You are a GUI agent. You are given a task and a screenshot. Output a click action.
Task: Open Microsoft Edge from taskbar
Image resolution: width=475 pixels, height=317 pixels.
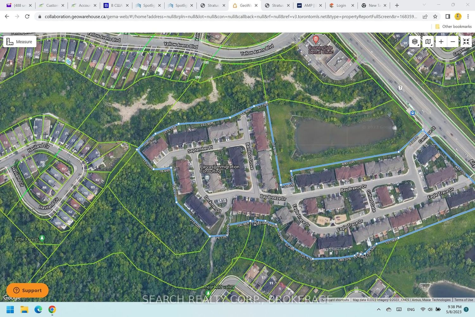38,309
